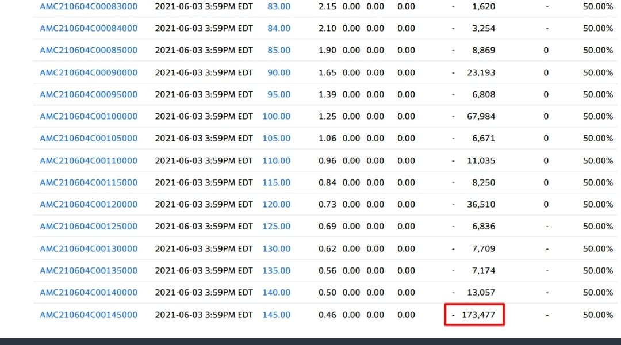Click the 130.00 strike price link

(277, 249)
